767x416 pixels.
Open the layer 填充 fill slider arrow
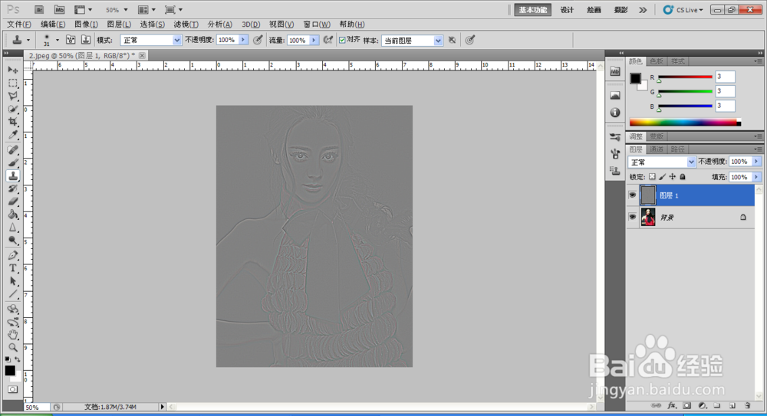757,177
